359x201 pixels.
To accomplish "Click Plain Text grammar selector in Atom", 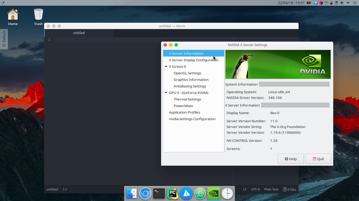I will (271, 189).
